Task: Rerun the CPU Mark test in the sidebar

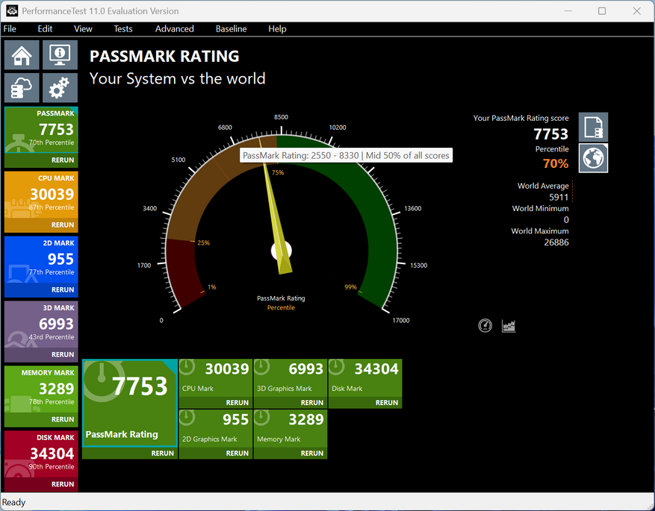Action: [x=63, y=225]
